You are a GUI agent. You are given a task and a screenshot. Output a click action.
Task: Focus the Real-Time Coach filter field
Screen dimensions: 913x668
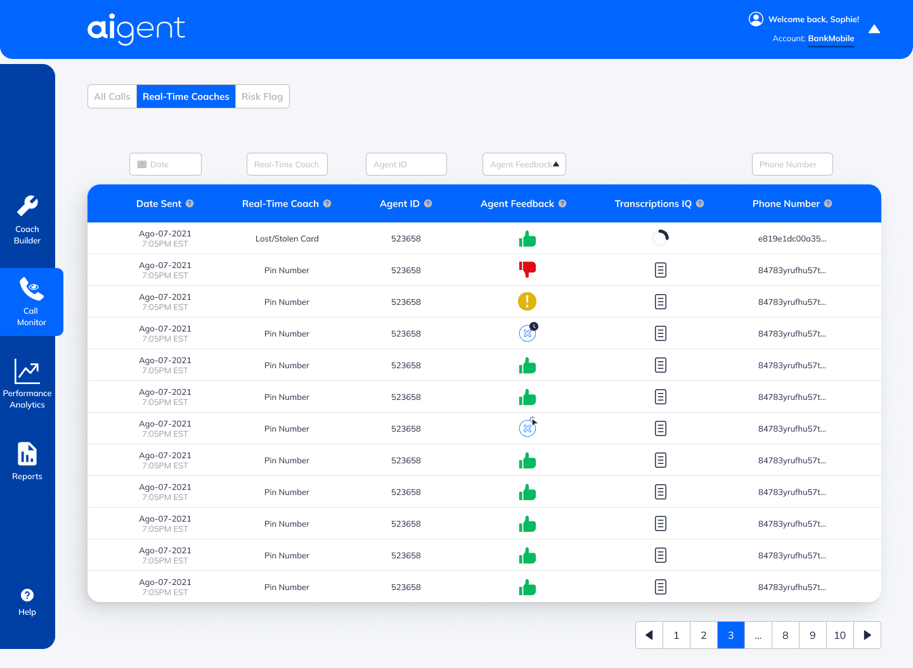pos(287,164)
